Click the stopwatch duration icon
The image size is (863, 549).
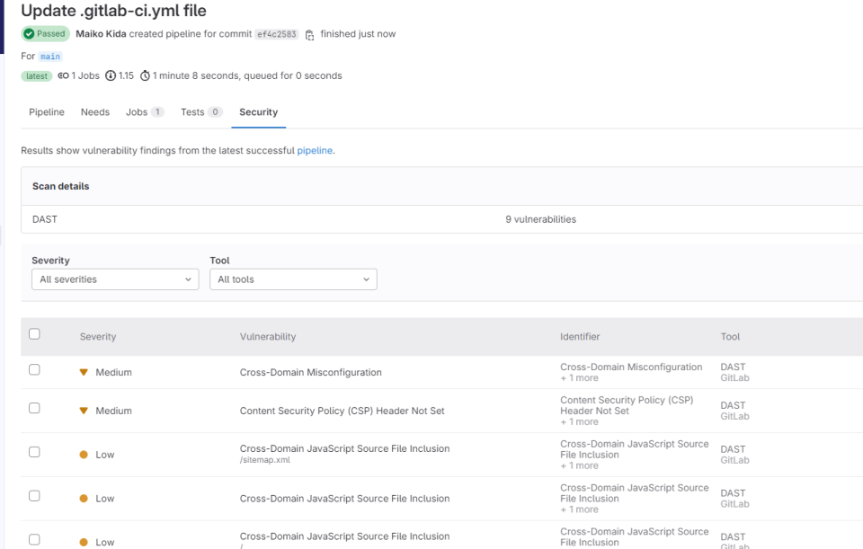(x=145, y=76)
